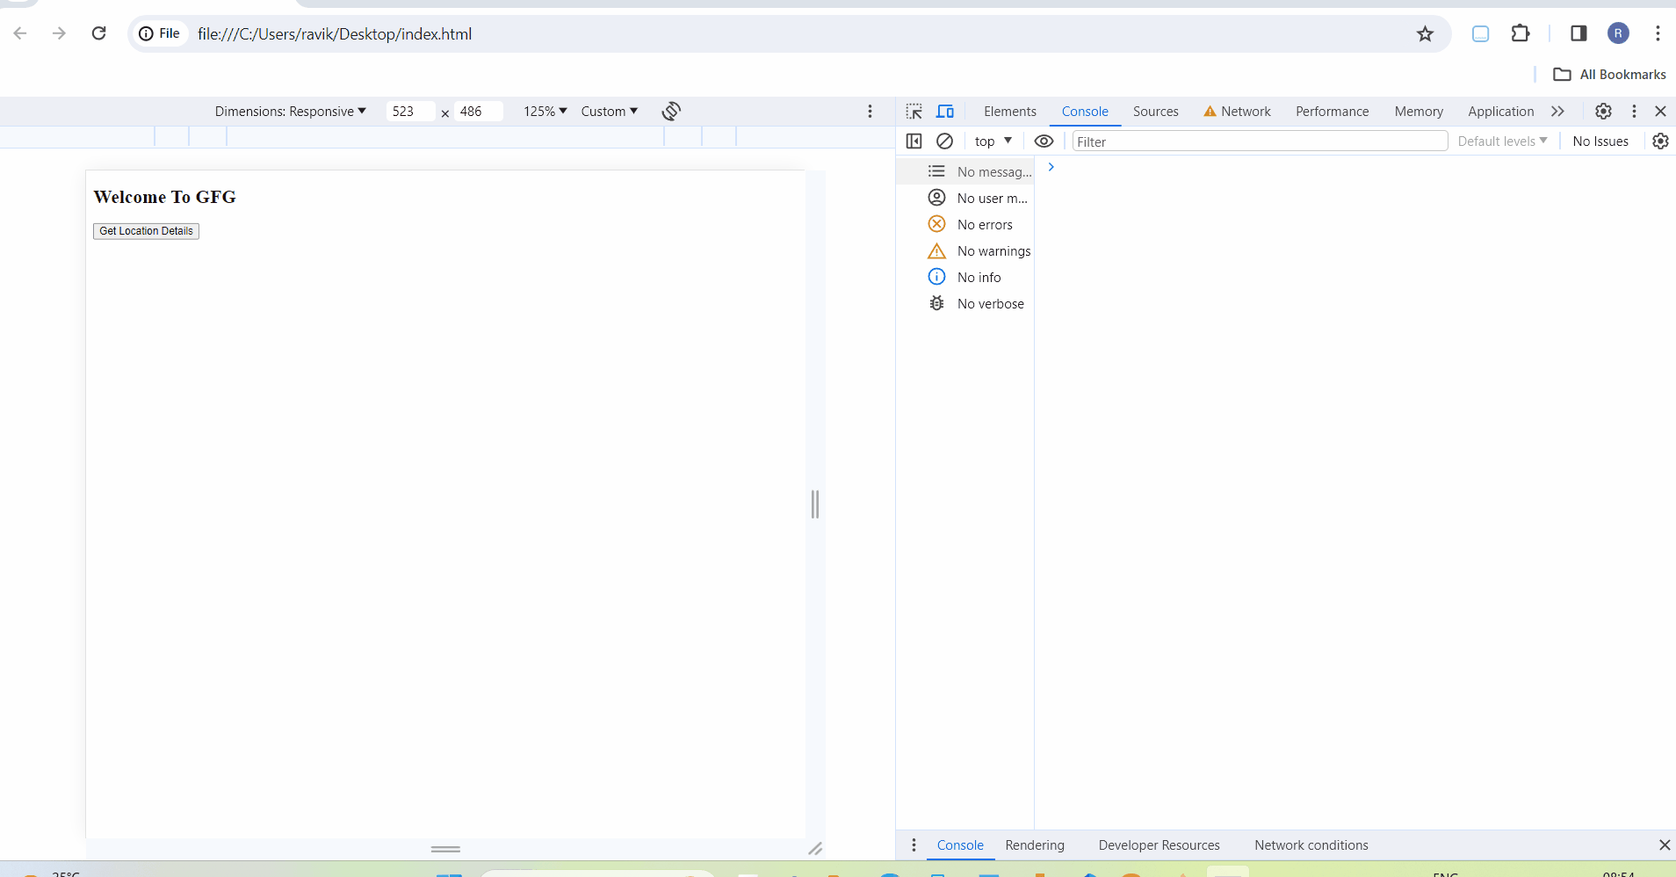
Task: Open the R profile menu
Action: (x=1618, y=33)
